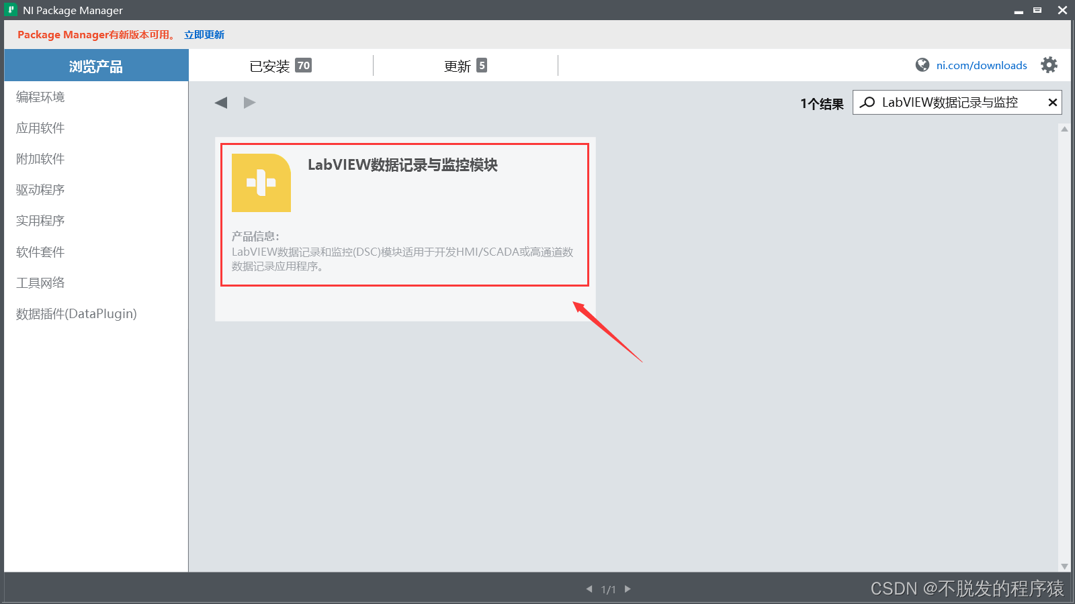Clear the search box using the X icon
Image resolution: width=1075 pixels, height=604 pixels.
point(1051,102)
